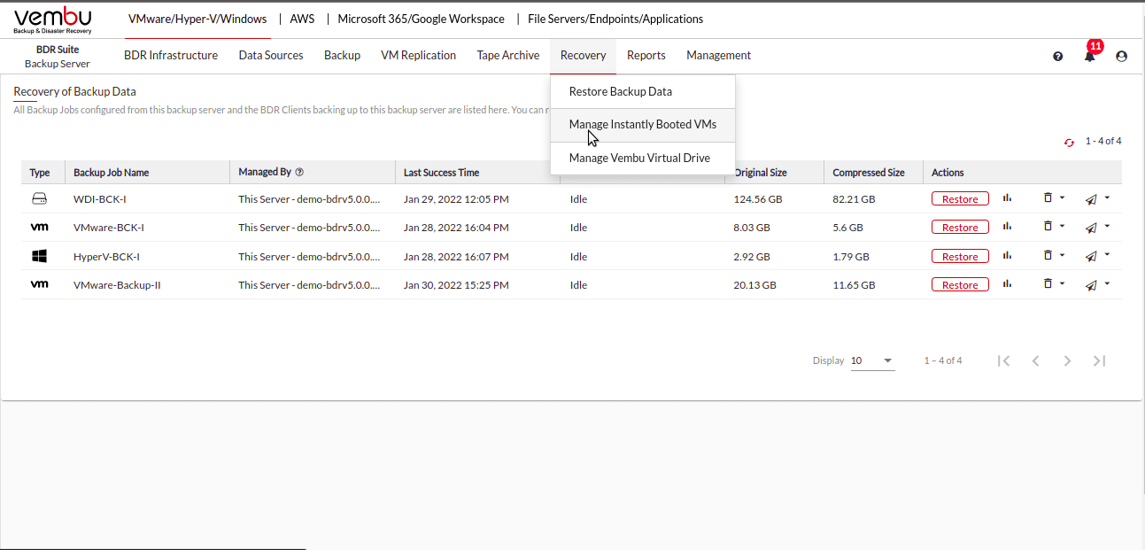
Task: Click the disk image type icon for WDI-BCK-I
Action: click(x=39, y=199)
